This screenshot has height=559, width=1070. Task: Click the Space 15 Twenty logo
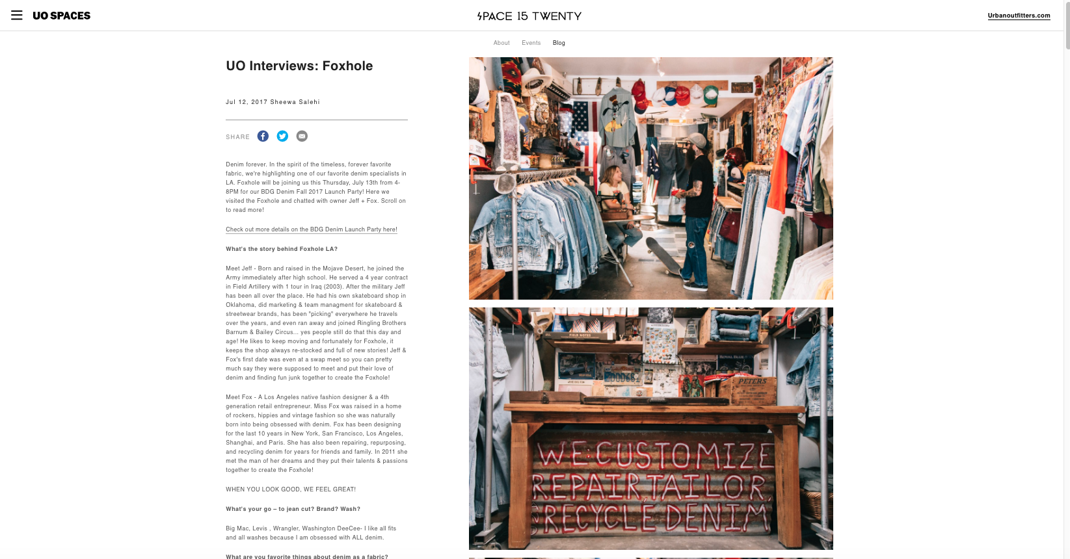click(x=529, y=16)
